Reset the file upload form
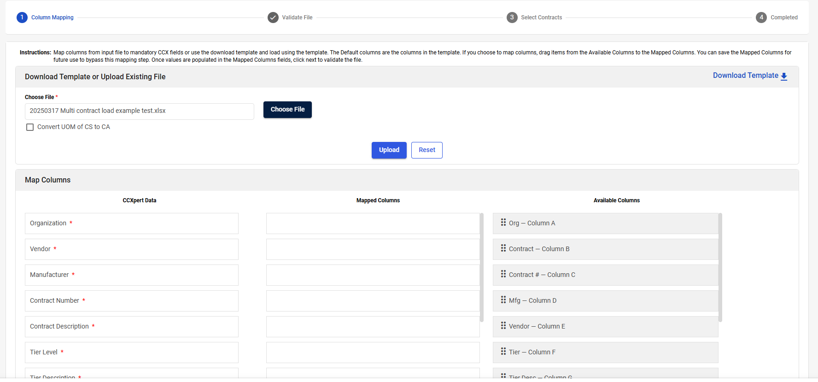818x382 pixels. point(427,150)
